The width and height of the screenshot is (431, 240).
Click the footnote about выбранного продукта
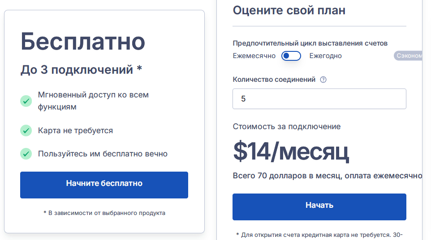click(104, 213)
